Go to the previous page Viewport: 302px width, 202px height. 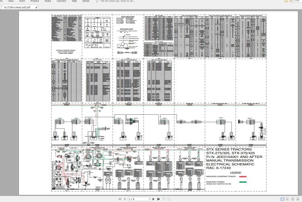point(125,199)
